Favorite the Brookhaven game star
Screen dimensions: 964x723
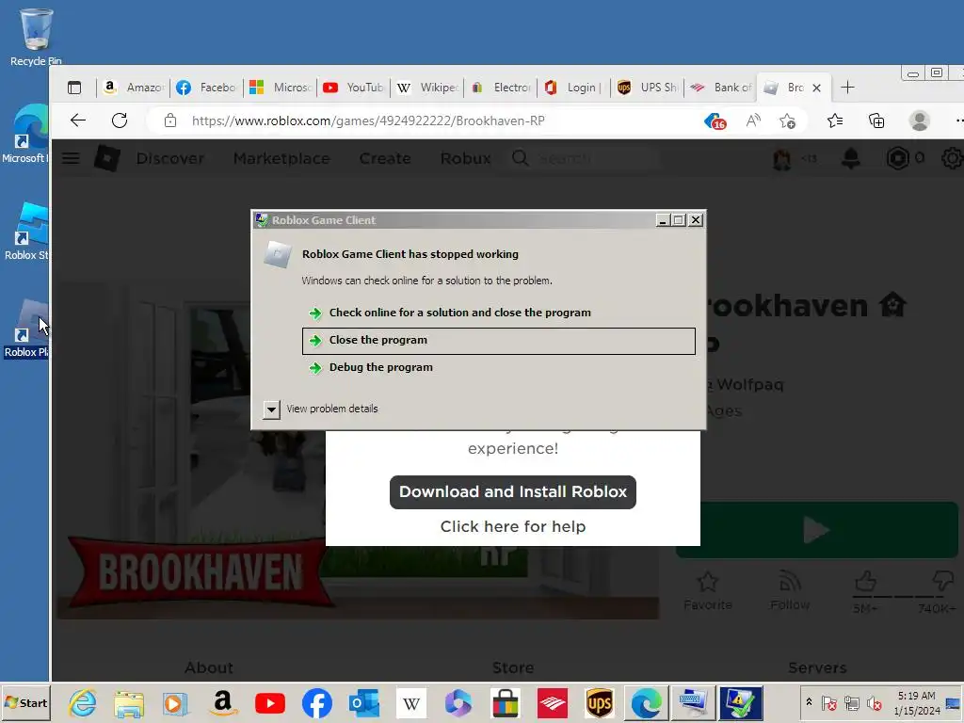708,591
